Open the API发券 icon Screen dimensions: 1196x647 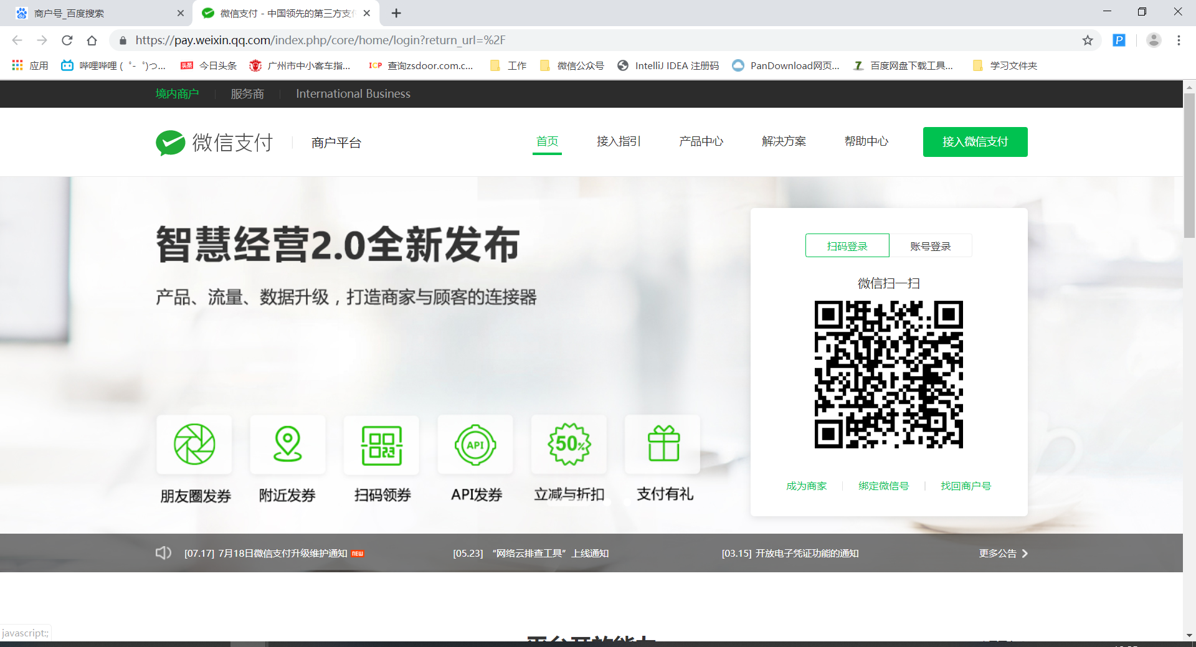point(475,445)
